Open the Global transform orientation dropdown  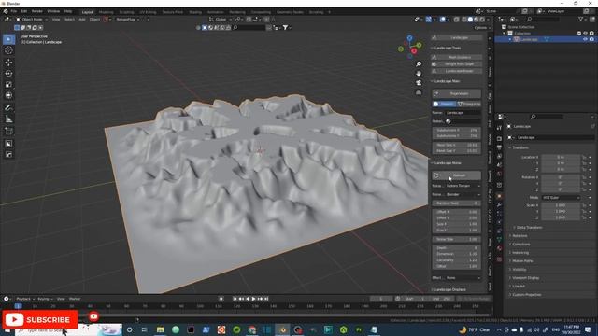click(x=221, y=19)
